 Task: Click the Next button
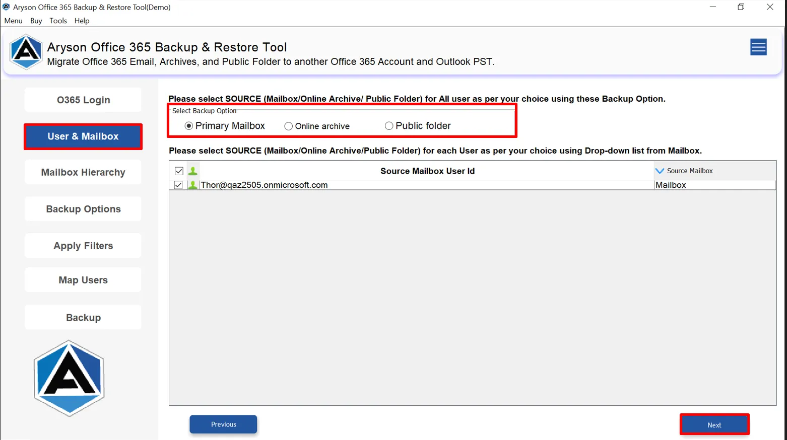(x=714, y=425)
